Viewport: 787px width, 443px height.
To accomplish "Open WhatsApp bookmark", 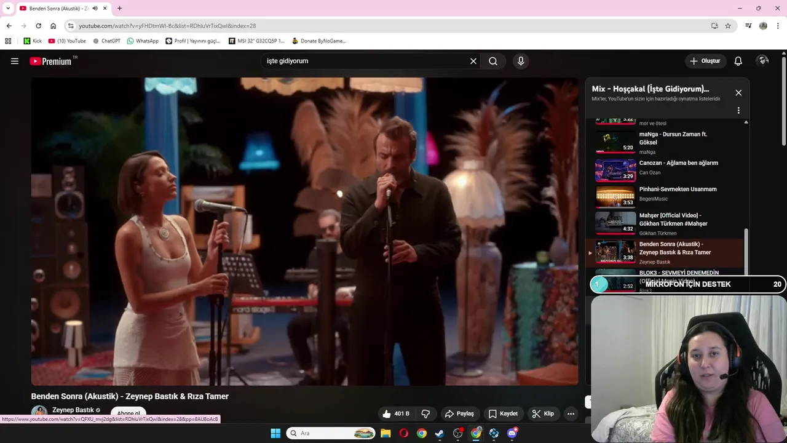I will (x=143, y=41).
